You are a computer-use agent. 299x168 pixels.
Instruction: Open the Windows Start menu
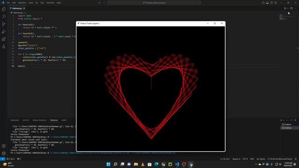click(x=108, y=164)
